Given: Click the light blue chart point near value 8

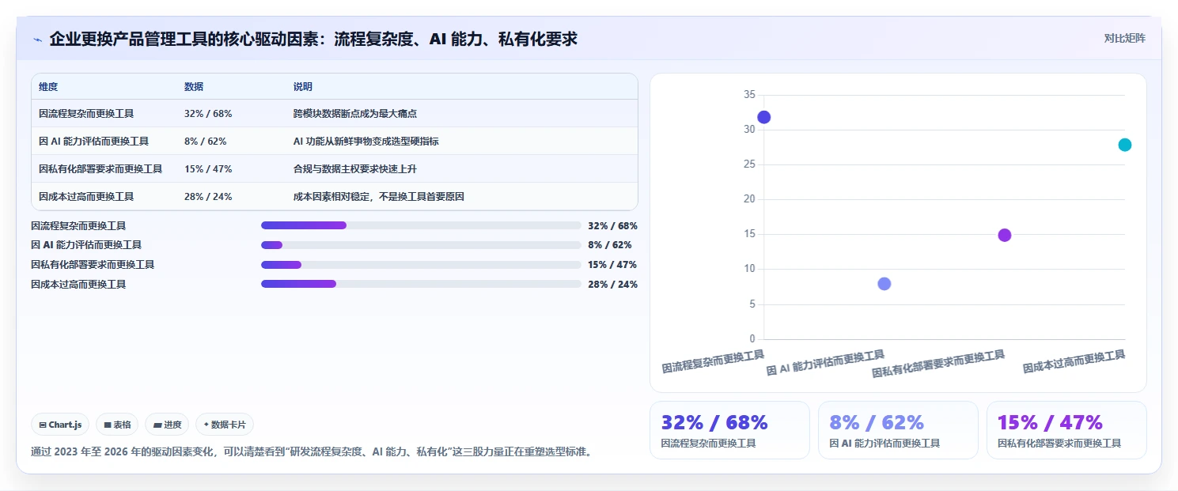Looking at the screenshot, I should click(x=884, y=284).
